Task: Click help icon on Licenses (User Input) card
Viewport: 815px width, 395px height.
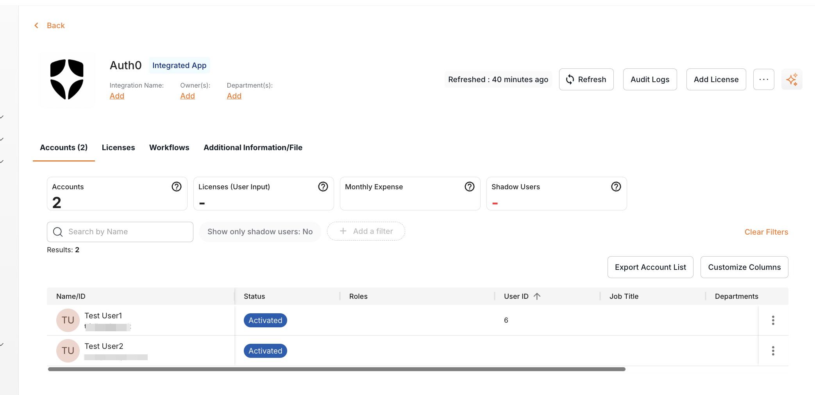Action: (x=323, y=187)
